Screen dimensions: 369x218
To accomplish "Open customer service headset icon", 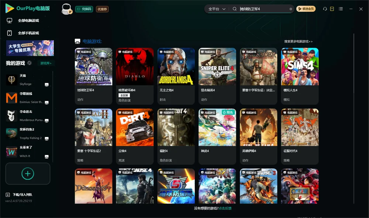I will 325,9.
